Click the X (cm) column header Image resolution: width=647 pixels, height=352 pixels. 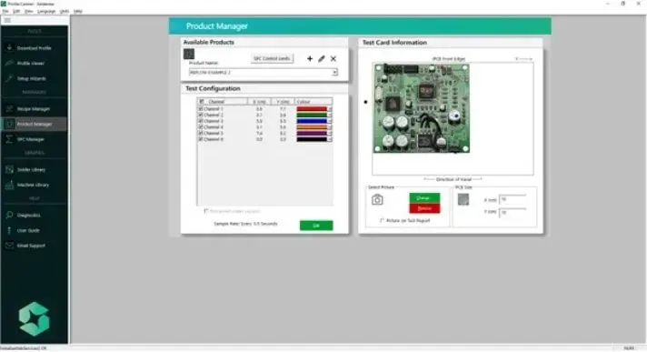click(259, 102)
